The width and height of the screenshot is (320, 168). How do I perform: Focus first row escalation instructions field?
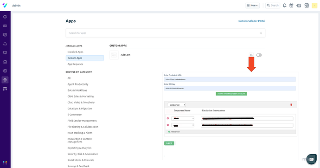tap(247, 119)
